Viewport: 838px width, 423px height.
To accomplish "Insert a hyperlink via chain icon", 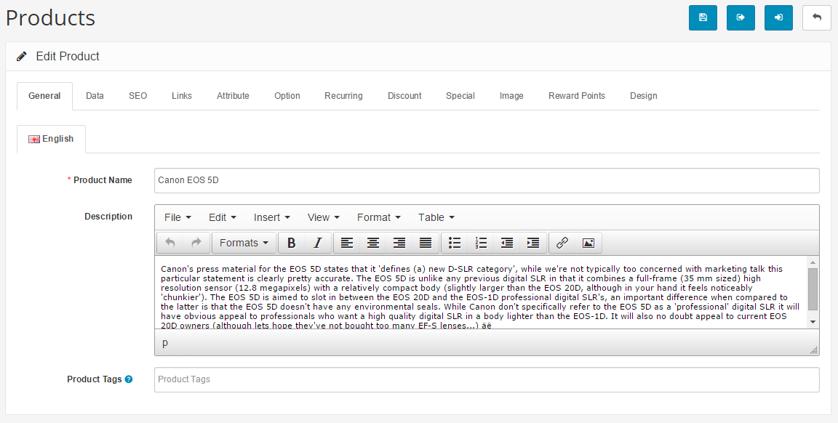I will pyautogui.click(x=562, y=243).
